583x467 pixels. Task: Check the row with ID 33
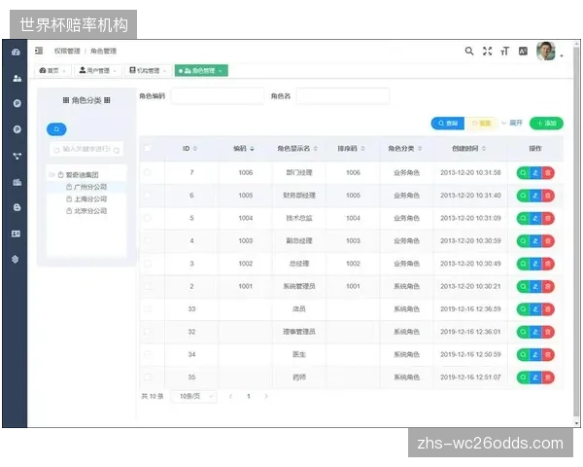[x=148, y=308]
